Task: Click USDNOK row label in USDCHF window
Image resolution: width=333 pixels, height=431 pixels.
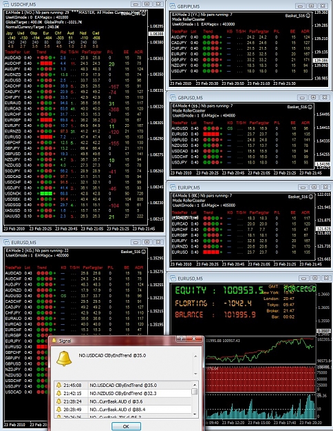Action: click(x=12, y=194)
